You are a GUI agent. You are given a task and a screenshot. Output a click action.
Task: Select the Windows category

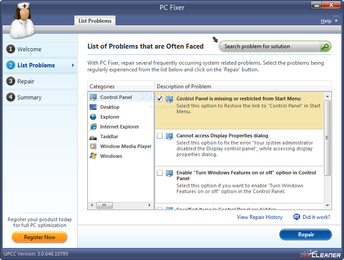121,156
